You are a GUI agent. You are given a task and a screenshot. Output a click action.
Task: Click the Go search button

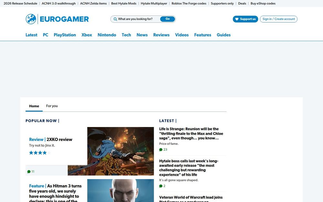click(167, 19)
